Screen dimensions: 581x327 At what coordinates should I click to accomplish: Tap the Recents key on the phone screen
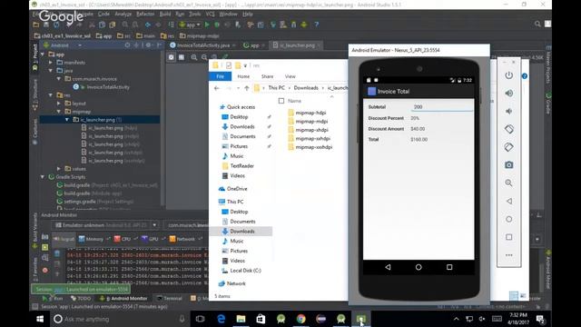(x=449, y=267)
